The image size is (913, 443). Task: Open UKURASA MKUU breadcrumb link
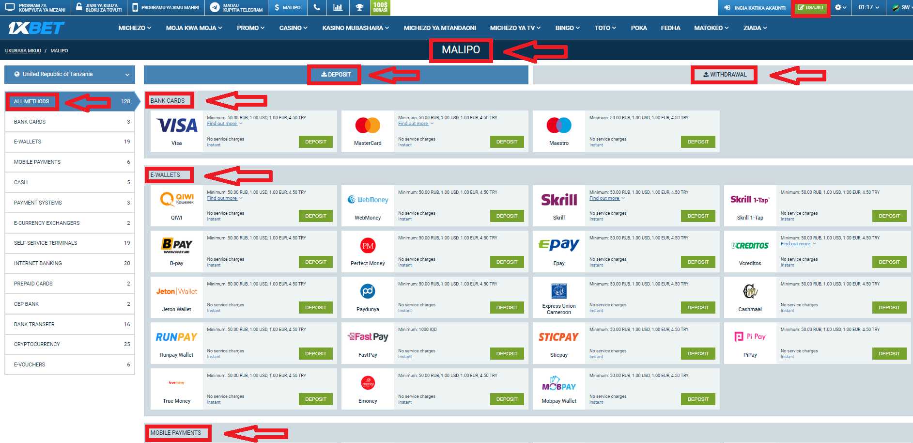click(x=23, y=51)
